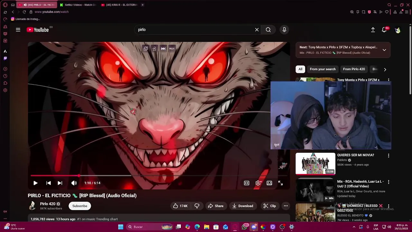The height and width of the screenshot is (232, 412).
Task: Skip to previous video
Action: coord(48,183)
